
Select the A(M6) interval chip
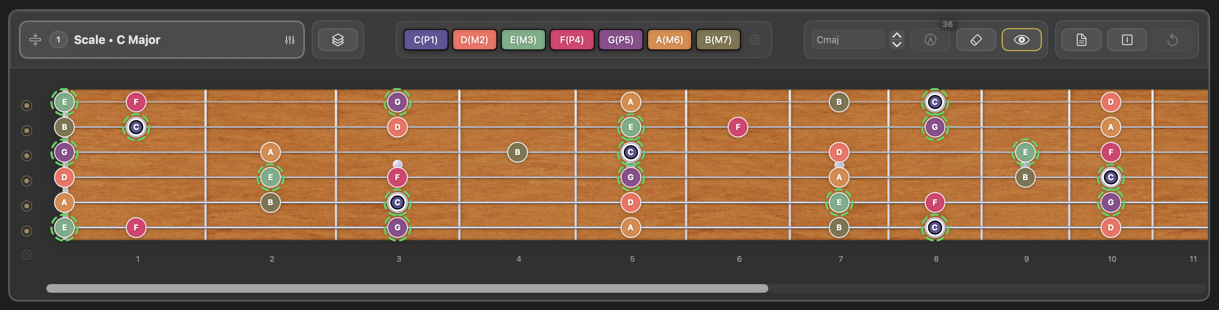coord(669,40)
